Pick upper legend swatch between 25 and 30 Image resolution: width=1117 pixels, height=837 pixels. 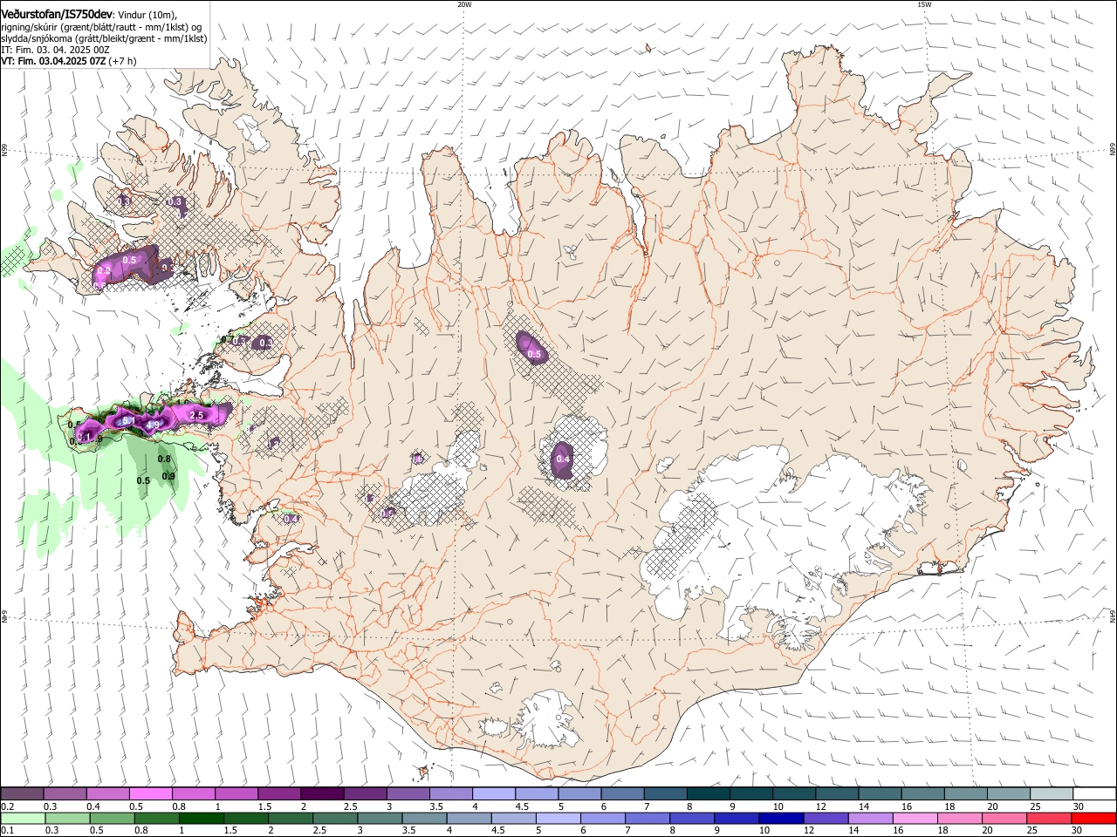pos(1051,794)
